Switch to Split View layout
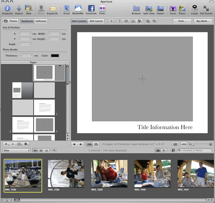The width and height of the screenshot is (215, 203). tap(149, 9)
